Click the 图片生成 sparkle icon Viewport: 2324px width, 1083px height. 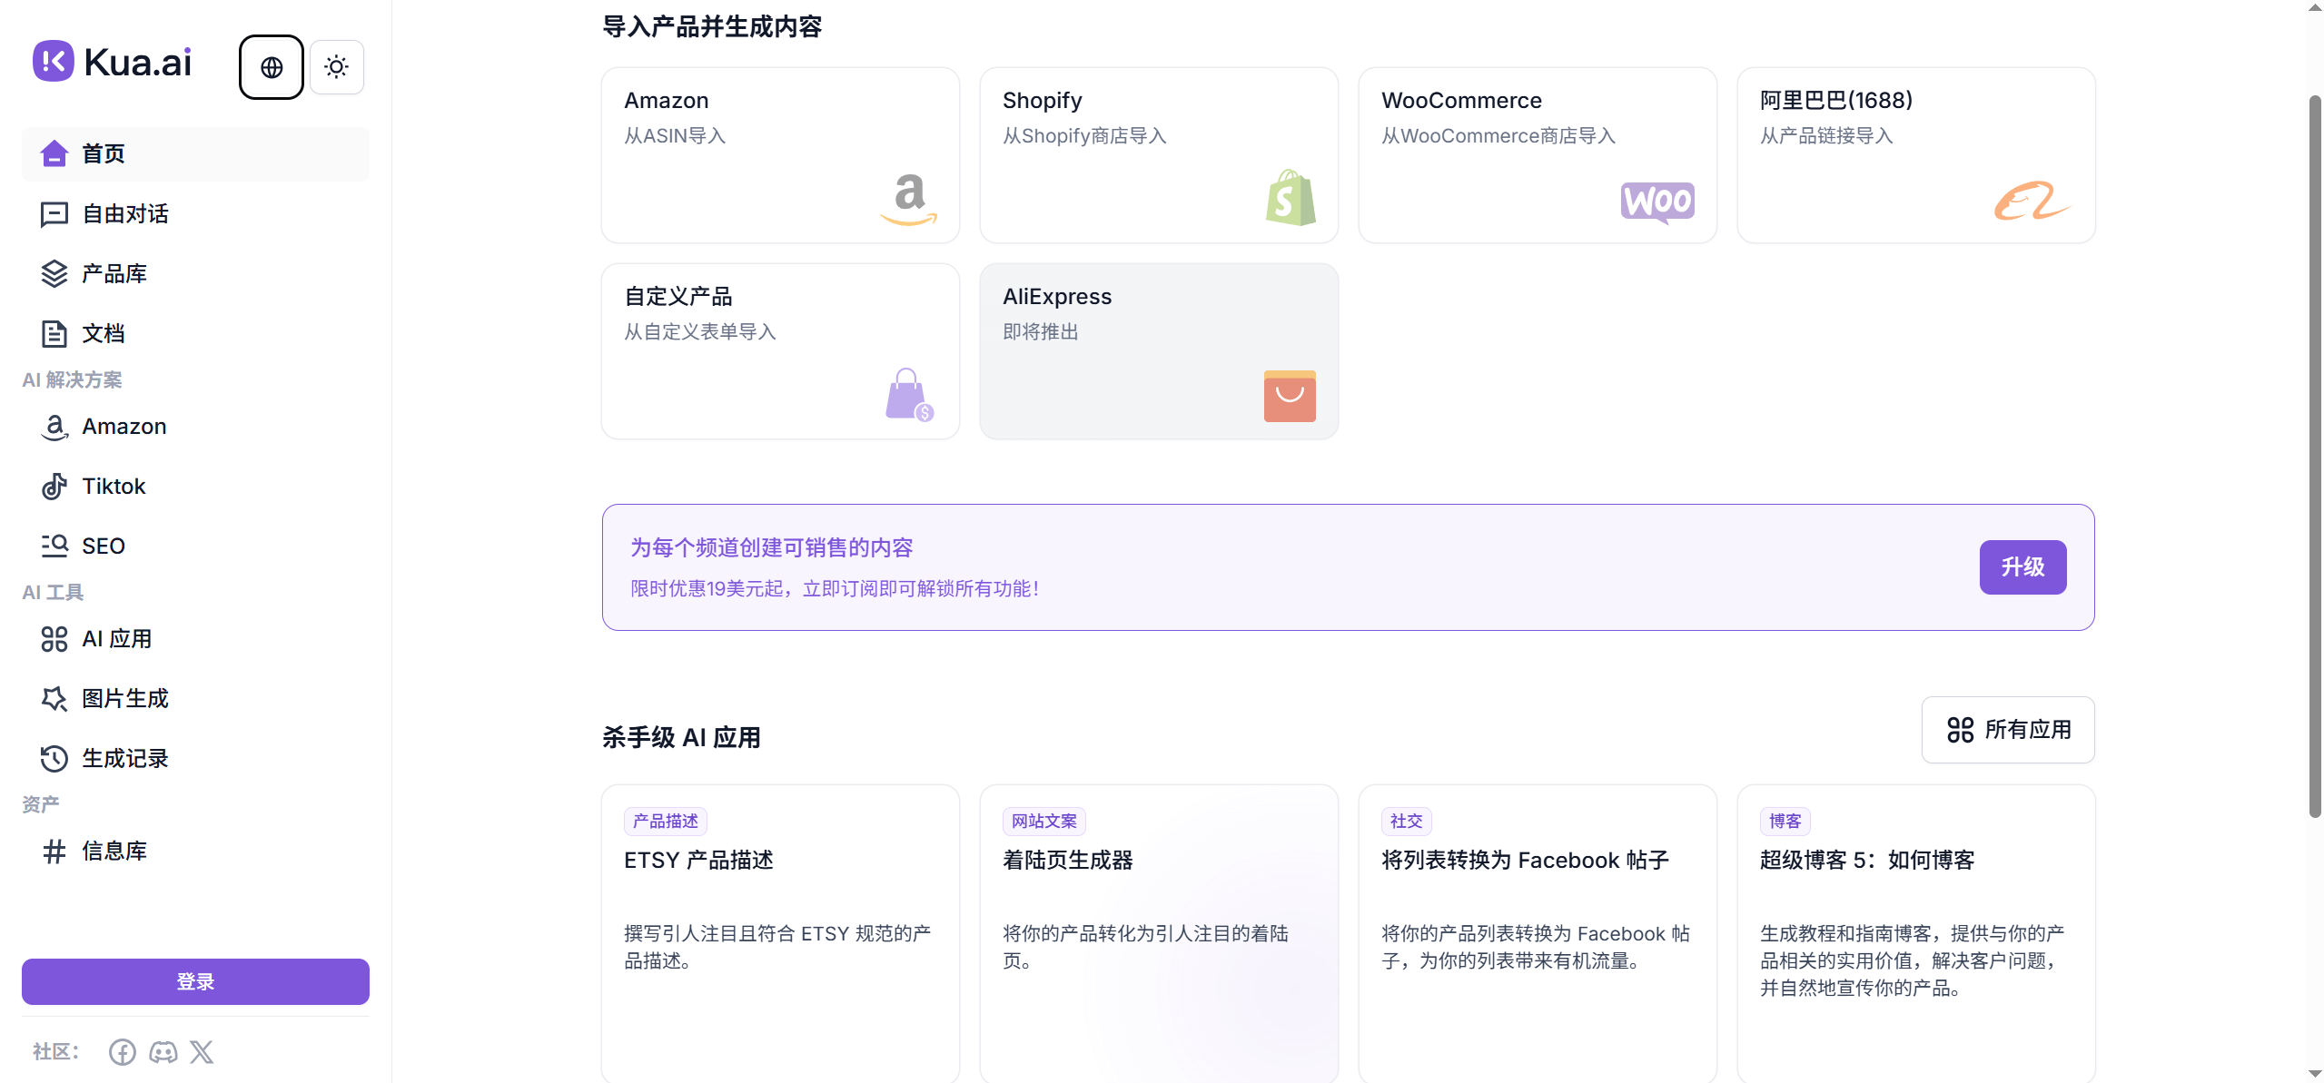(x=54, y=698)
